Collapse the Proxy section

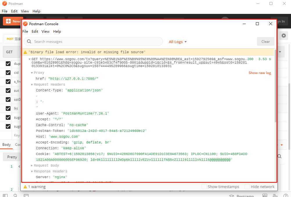(32, 73)
